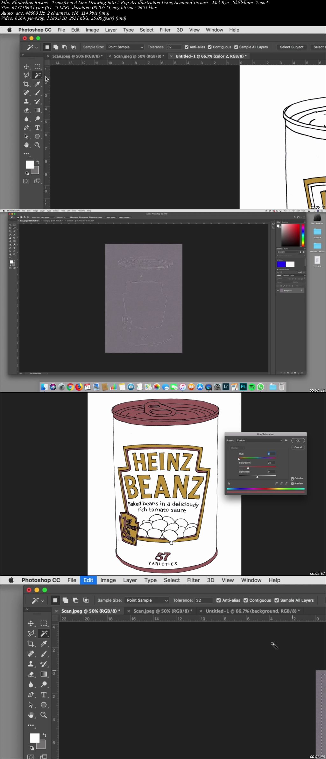This screenshot has width=326, height=759.
Task: Toggle Quick Mask mode in 00:00:41 frame
Action: coord(26,181)
